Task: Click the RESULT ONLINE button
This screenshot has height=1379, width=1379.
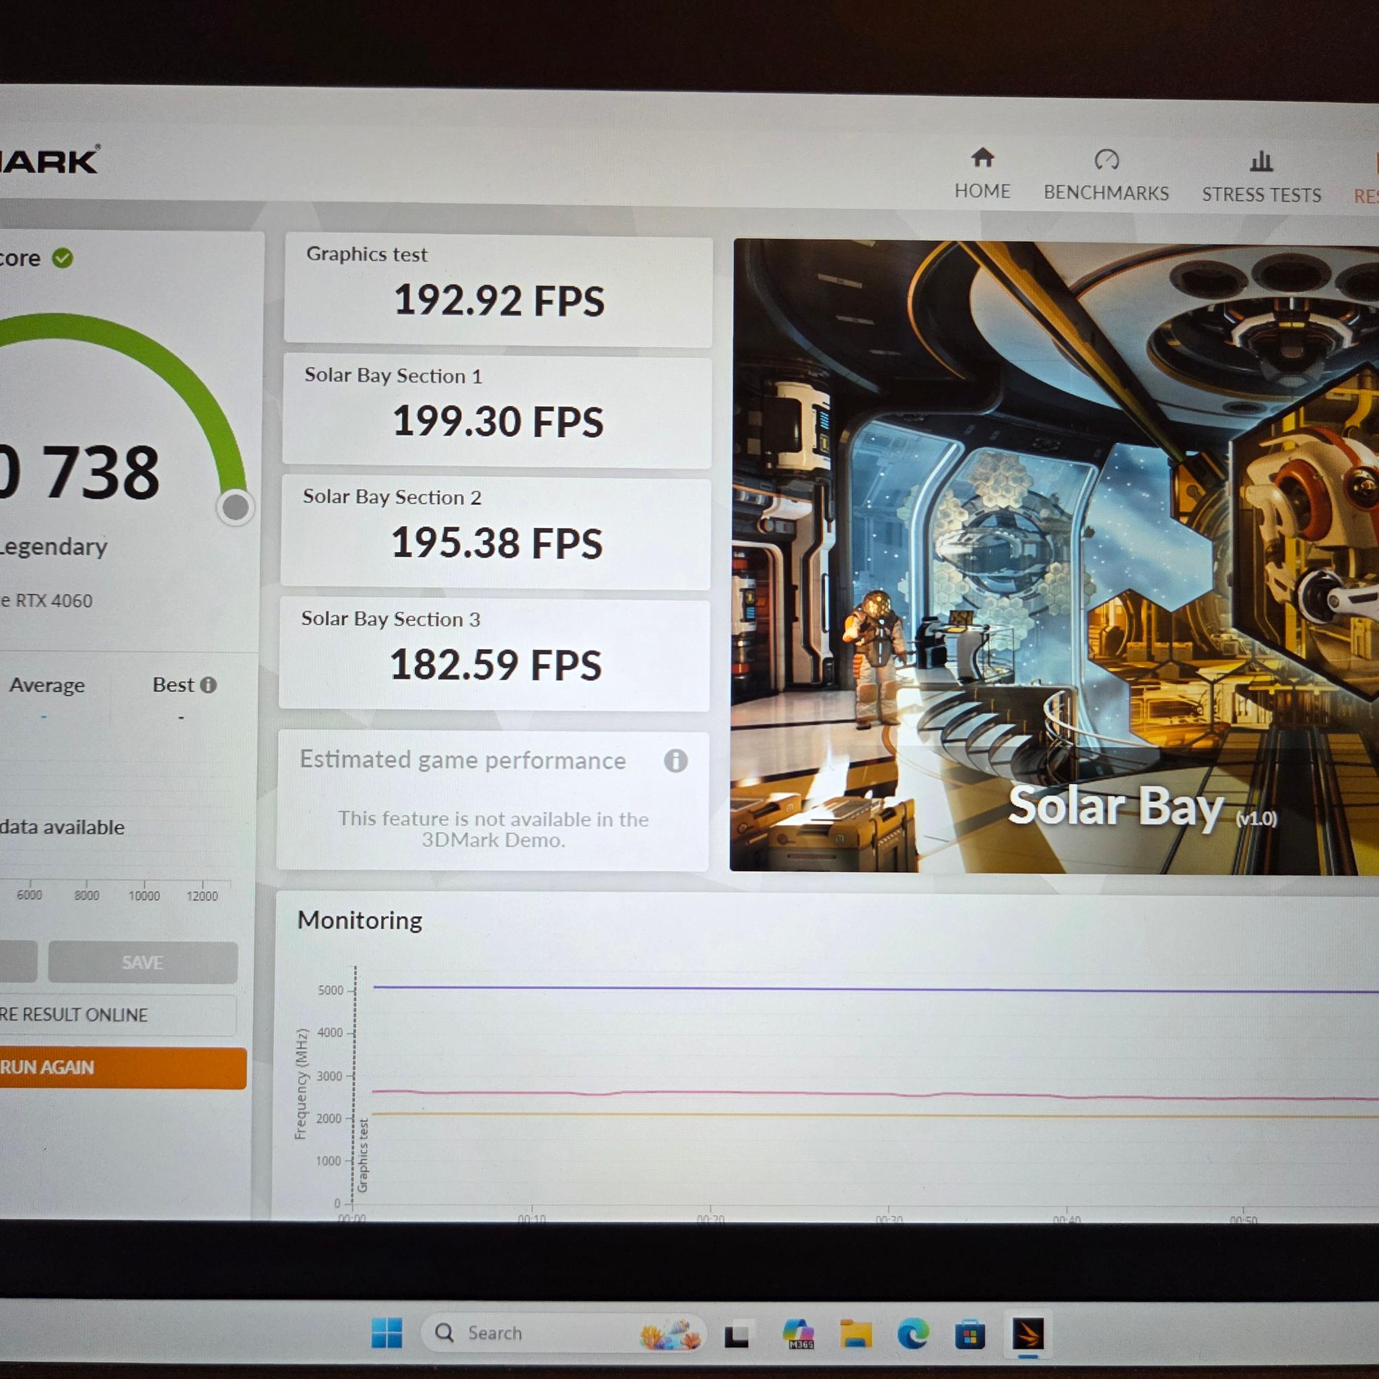Action: [x=118, y=1015]
